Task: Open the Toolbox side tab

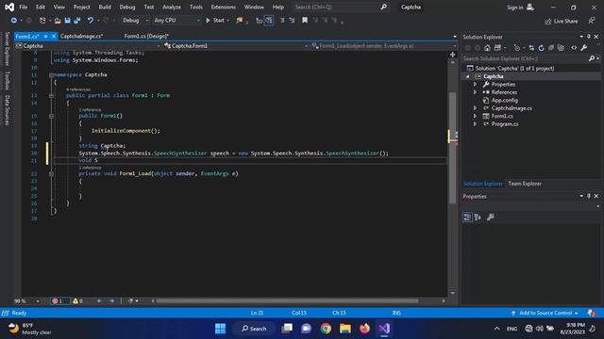Action: pos(7,81)
